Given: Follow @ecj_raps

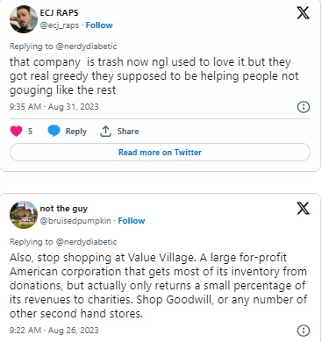Looking at the screenshot, I should [99, 25].
